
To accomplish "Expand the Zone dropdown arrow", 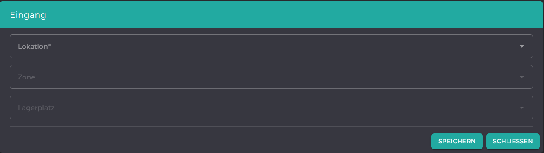I will pos(521,77).
